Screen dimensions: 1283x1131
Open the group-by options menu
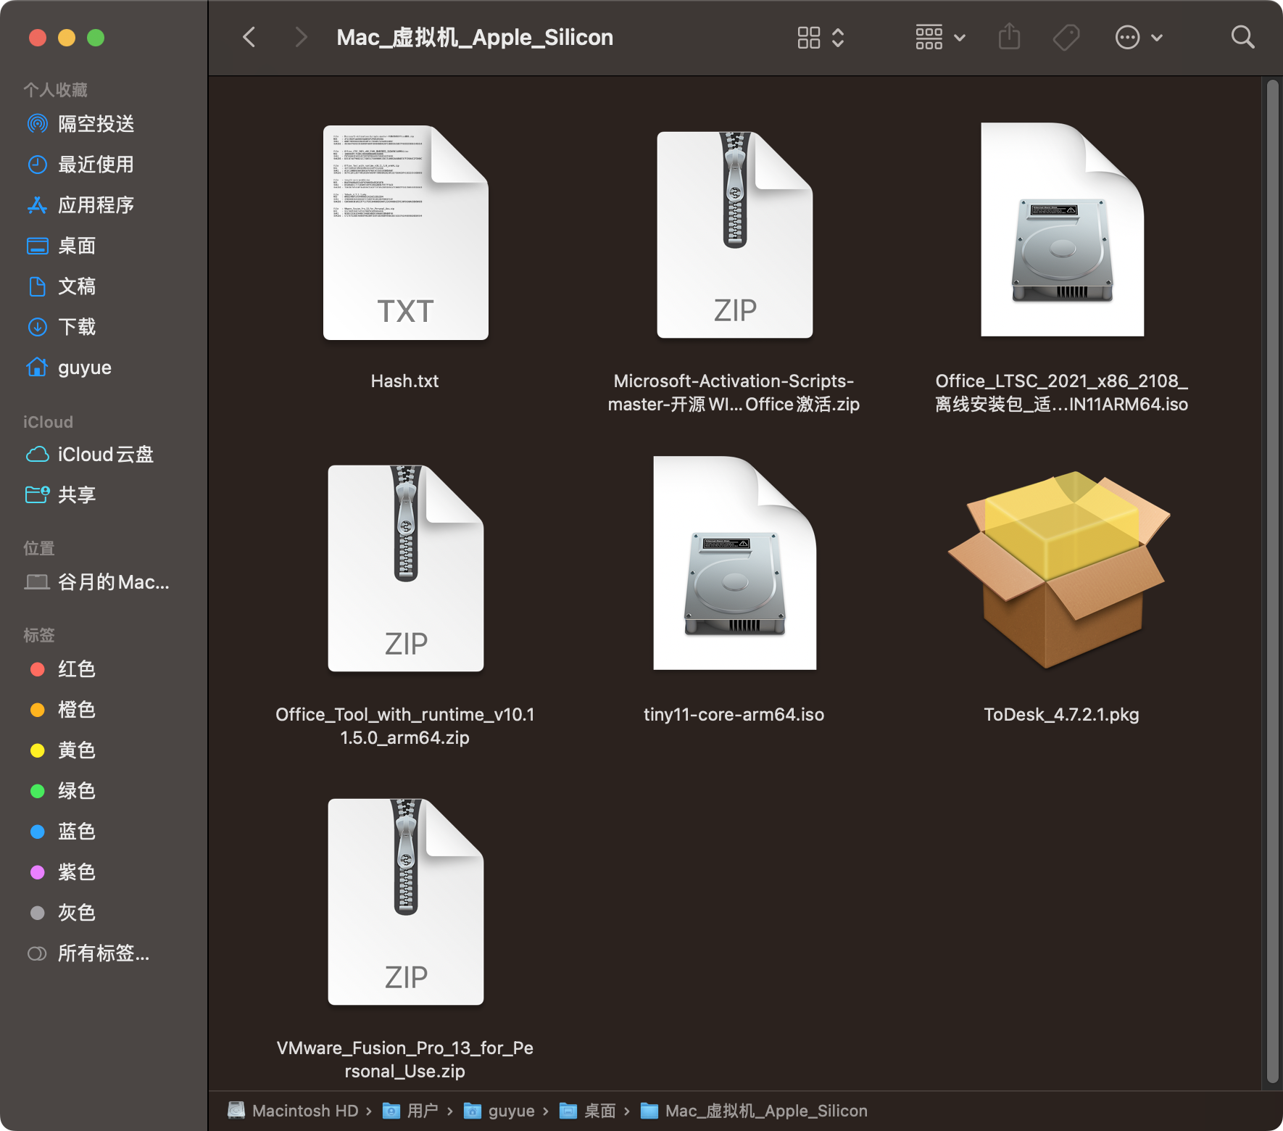click(940, 37)
